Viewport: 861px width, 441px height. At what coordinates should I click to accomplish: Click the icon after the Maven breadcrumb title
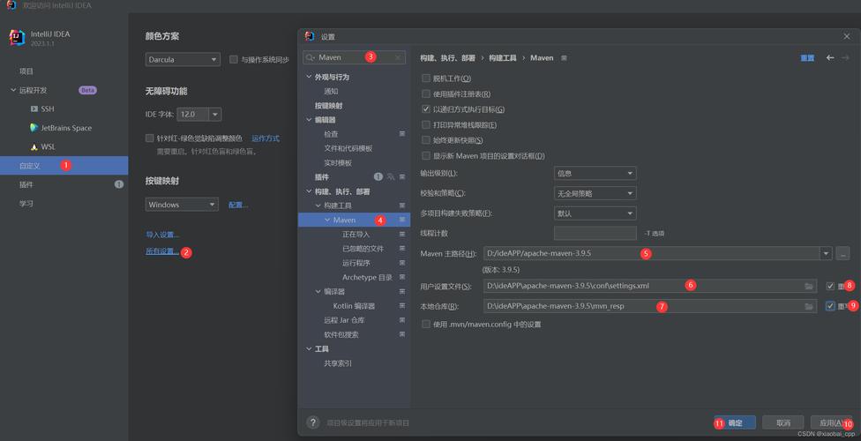pyautogui.click(x=564, y=57)
